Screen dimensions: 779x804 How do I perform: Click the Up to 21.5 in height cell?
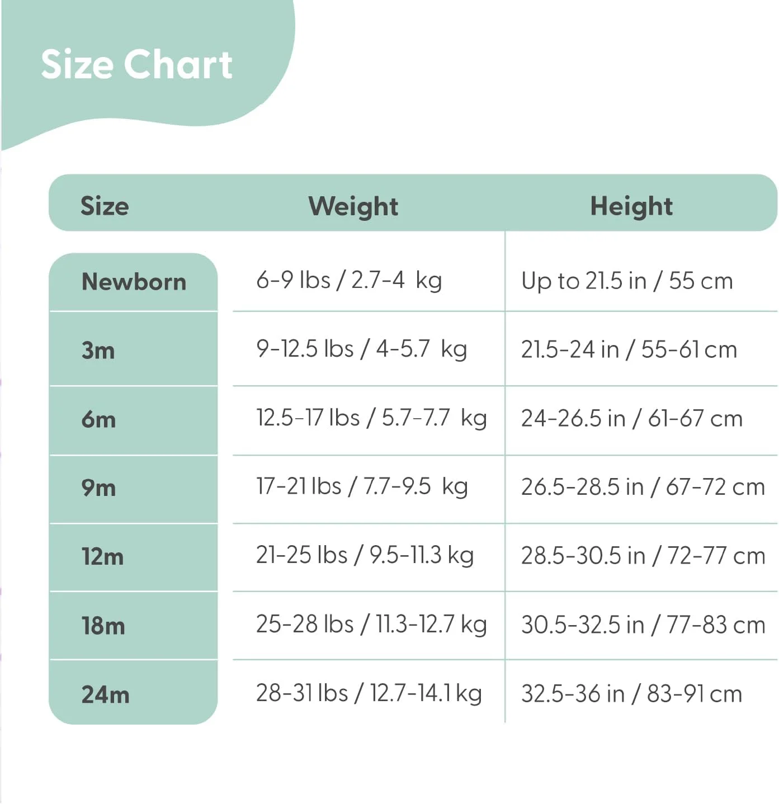[x=627, y=281]
